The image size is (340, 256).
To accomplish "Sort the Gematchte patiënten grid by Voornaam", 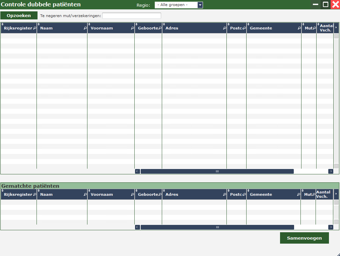I will [102, 194].
